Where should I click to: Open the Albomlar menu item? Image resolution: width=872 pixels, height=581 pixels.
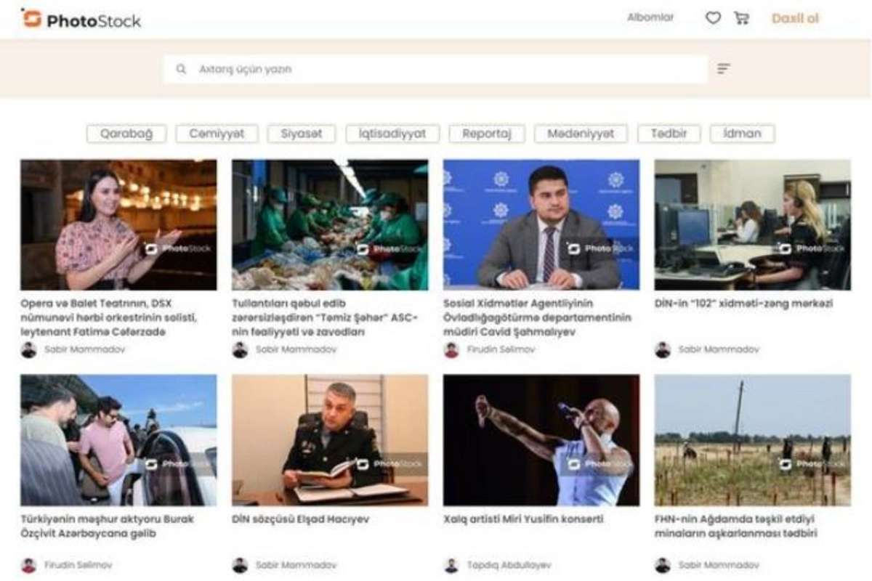[x=650, y=17]
